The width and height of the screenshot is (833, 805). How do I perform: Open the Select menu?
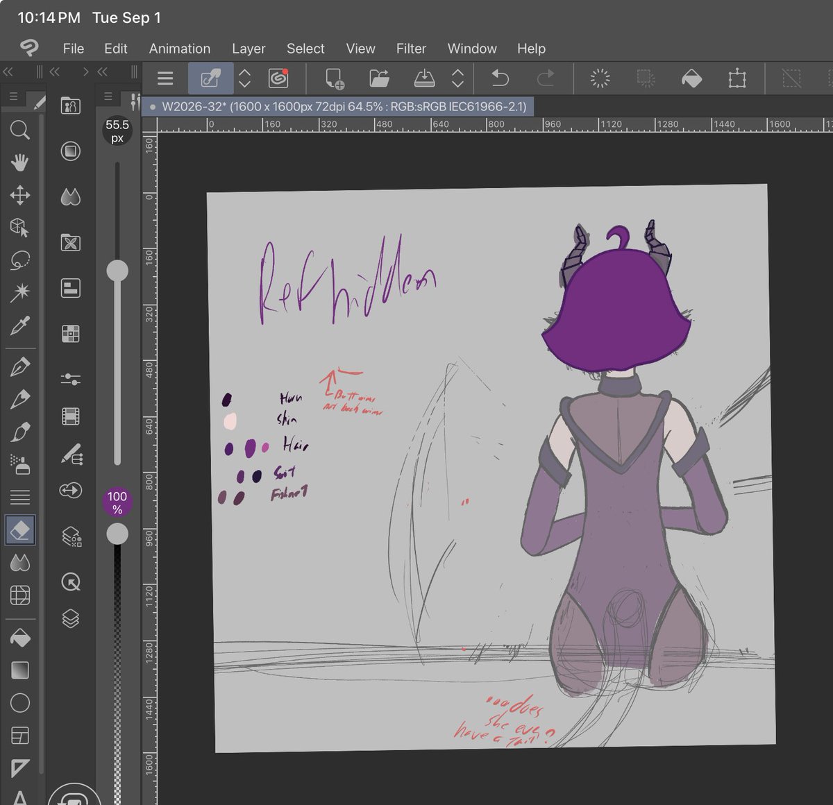coord(305,49)
